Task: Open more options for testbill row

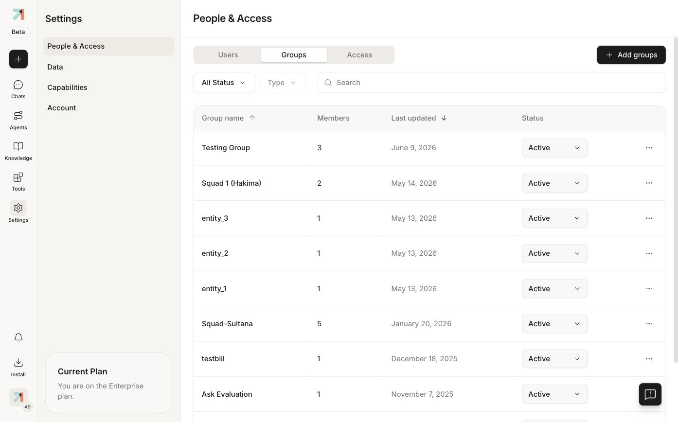Action: [x=649, y=359]
